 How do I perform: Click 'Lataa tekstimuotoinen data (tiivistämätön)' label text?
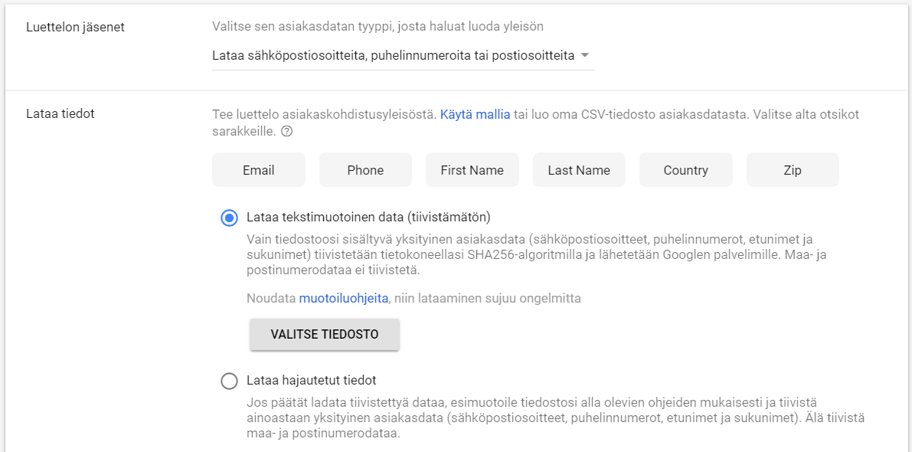369,218
